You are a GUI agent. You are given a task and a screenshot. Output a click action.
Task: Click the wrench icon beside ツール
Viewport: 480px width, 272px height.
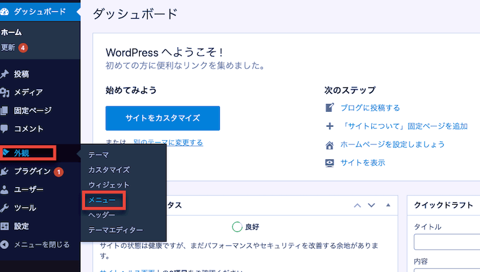(4, 208)
